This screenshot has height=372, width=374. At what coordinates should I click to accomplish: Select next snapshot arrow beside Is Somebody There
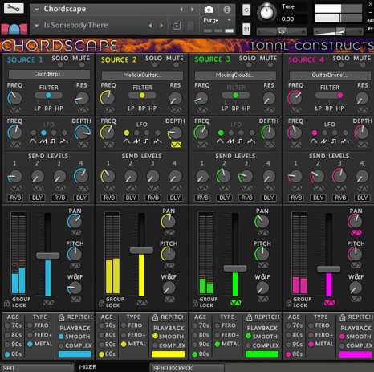(161, 26)
